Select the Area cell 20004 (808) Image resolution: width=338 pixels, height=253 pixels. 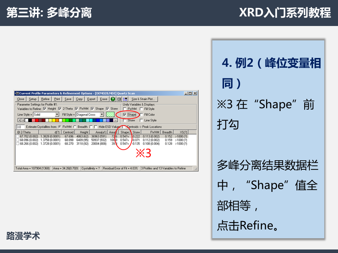pyautogui.click(x=99, y=144)
